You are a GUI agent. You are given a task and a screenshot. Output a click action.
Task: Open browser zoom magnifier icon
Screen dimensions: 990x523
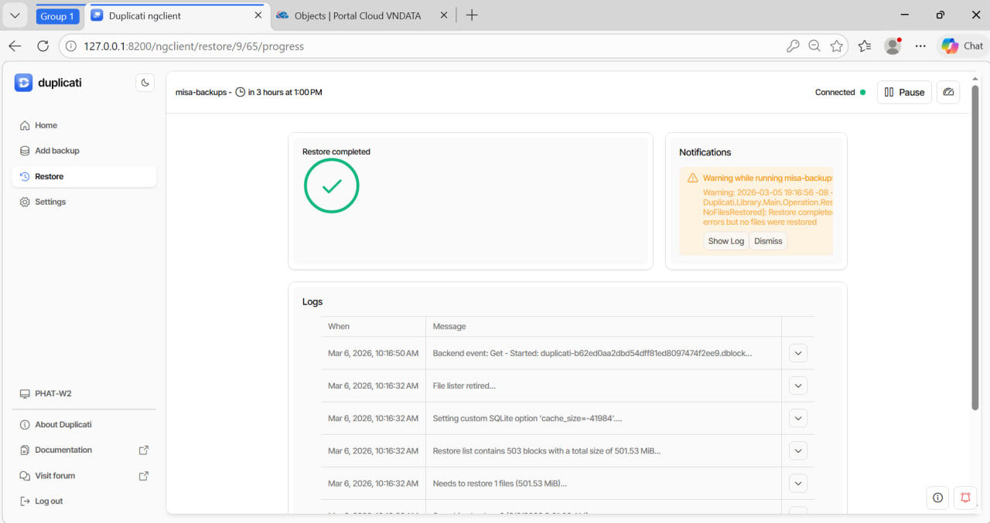pyautogui.click(x=814, y=46)
